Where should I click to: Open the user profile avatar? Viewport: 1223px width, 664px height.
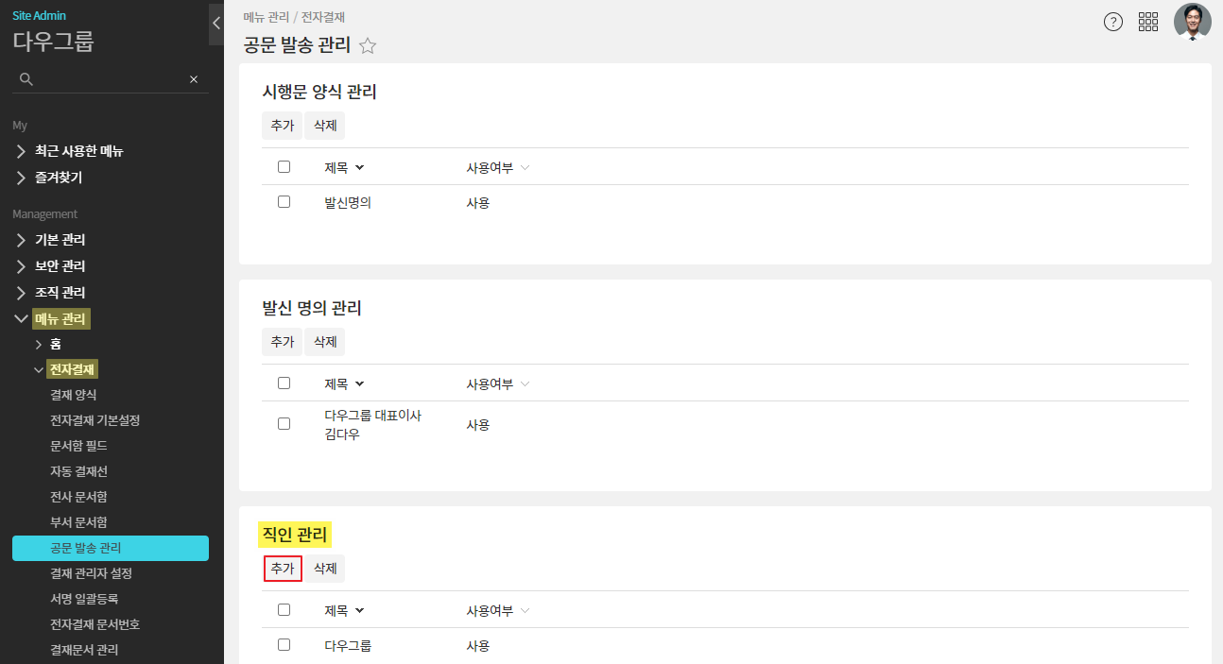point(1192,22)
